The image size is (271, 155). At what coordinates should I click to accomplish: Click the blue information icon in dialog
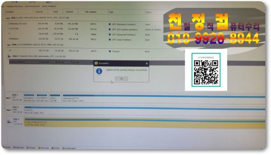coord(99,71)
